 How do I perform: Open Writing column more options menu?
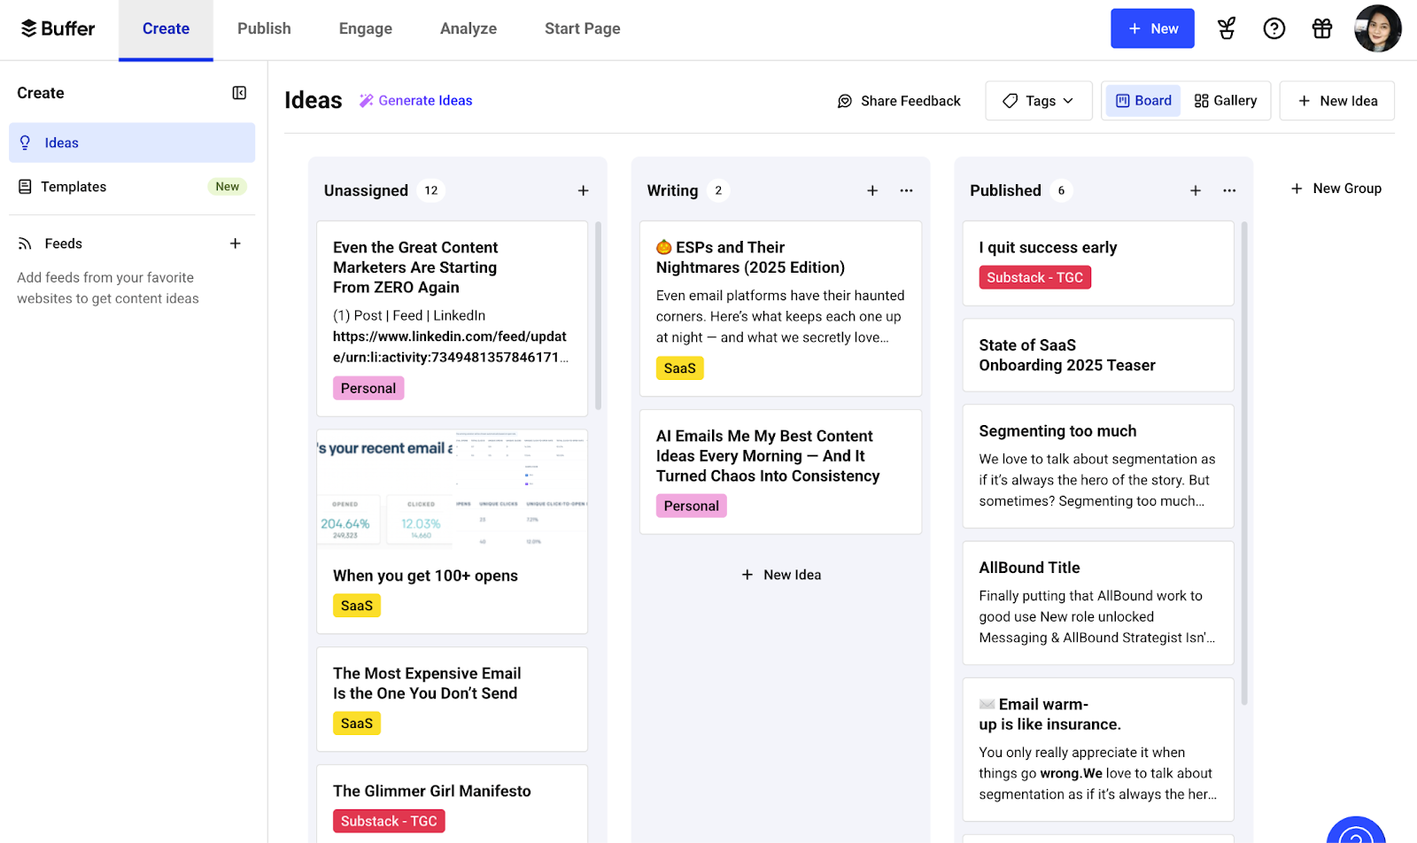906,190
